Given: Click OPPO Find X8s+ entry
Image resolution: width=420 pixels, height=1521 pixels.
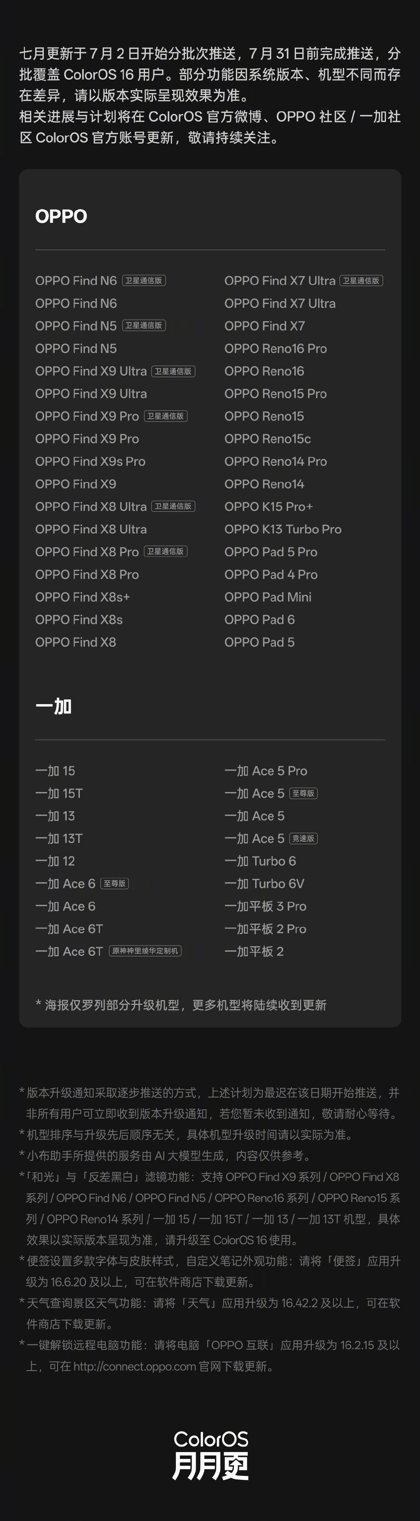Looking at the screenshot, I should point(83,597).
